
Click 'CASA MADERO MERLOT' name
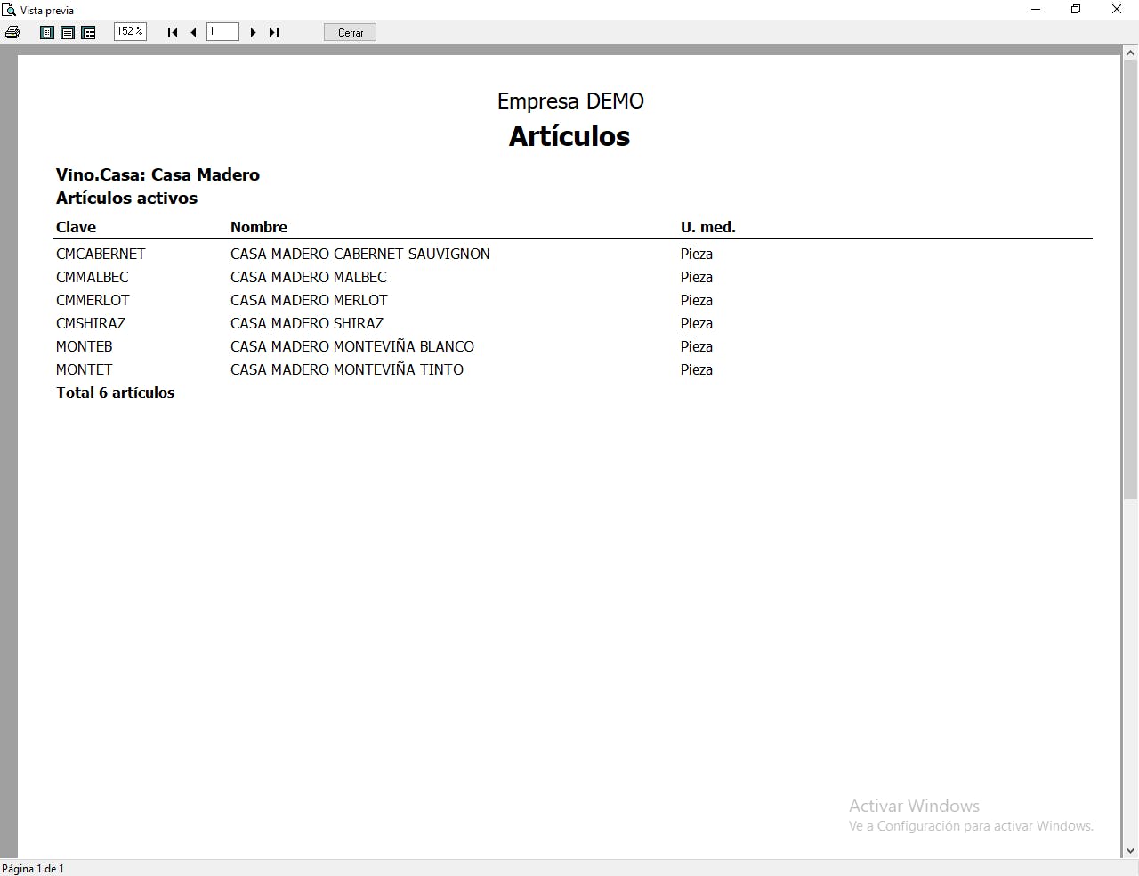(309, 300)
